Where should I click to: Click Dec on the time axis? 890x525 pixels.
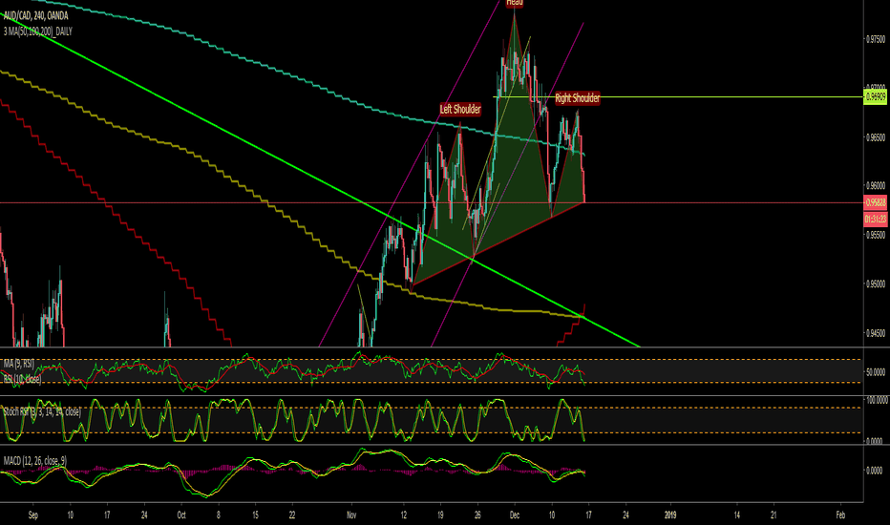coord(515,515)
